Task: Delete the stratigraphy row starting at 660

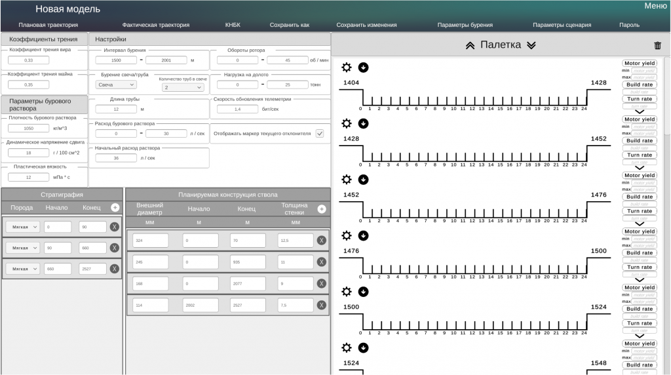Action: (x=114, y=269)
